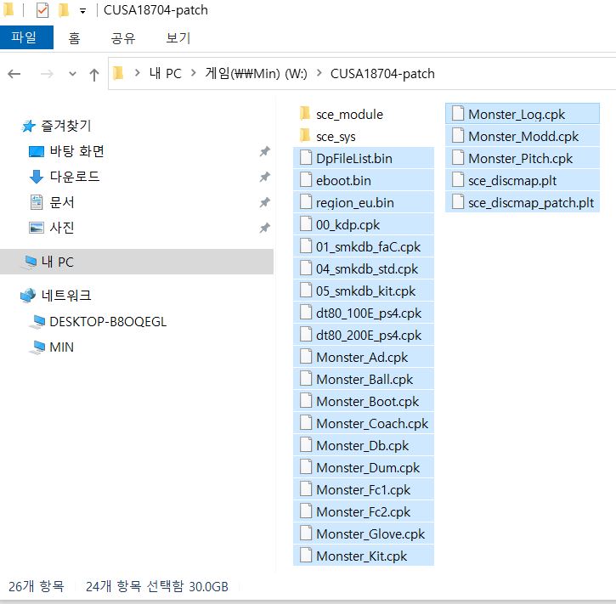Click the pin icon beside 다운로드
Screen dimensions: 616x604
point(265,177)
